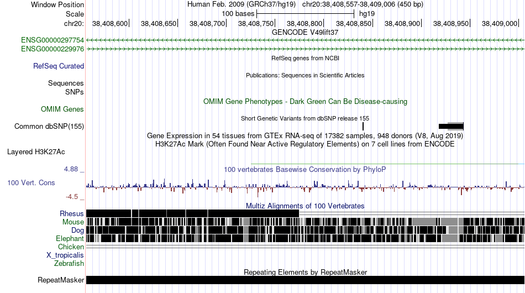Click the GTEx Gene Expression track title
The height and width of the screenshot is (293, 525).
click(x=305, y=135)
